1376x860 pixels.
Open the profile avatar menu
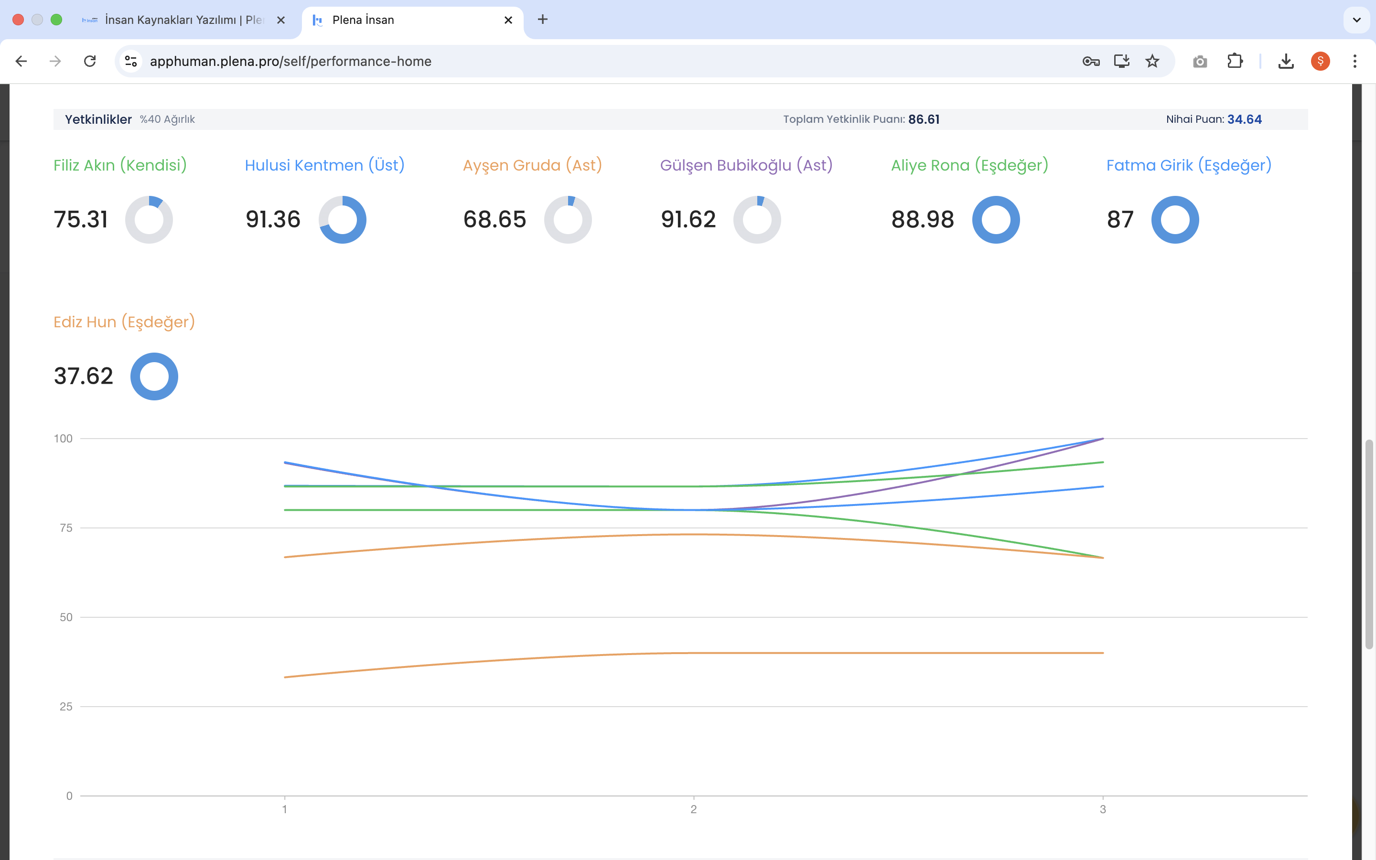[x=1320, y=61]
